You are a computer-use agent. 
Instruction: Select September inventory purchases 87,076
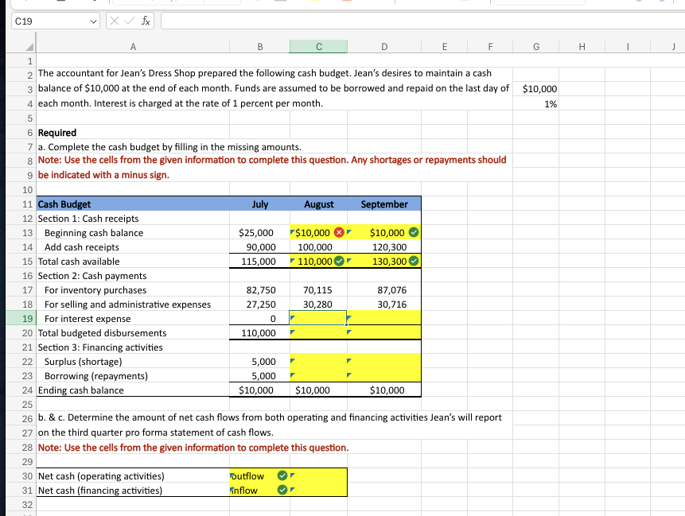[384, 290]
